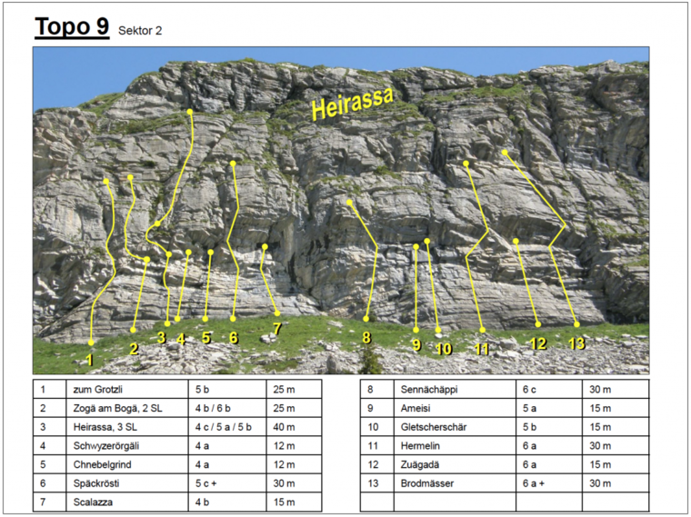This screenshot has width=691, height=517.
Task: Select route number 13 marker on photo
Action: click(576, 343)
